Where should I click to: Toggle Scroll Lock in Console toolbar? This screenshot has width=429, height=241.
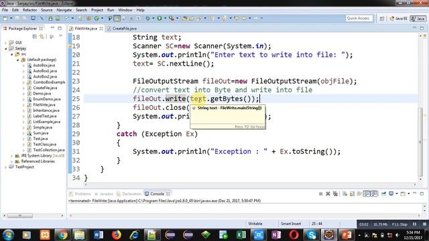(x=352, y=193)
